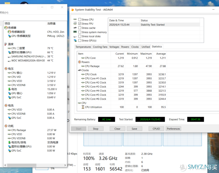Screen dimensions: 219x173
Task: Click the Stress CPU chip icon
Action: tap(75, 19)
